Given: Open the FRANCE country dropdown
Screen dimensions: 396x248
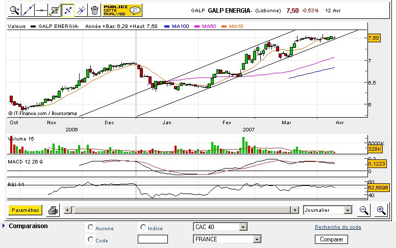Looking at the screenshot, I should pos(227,239).
